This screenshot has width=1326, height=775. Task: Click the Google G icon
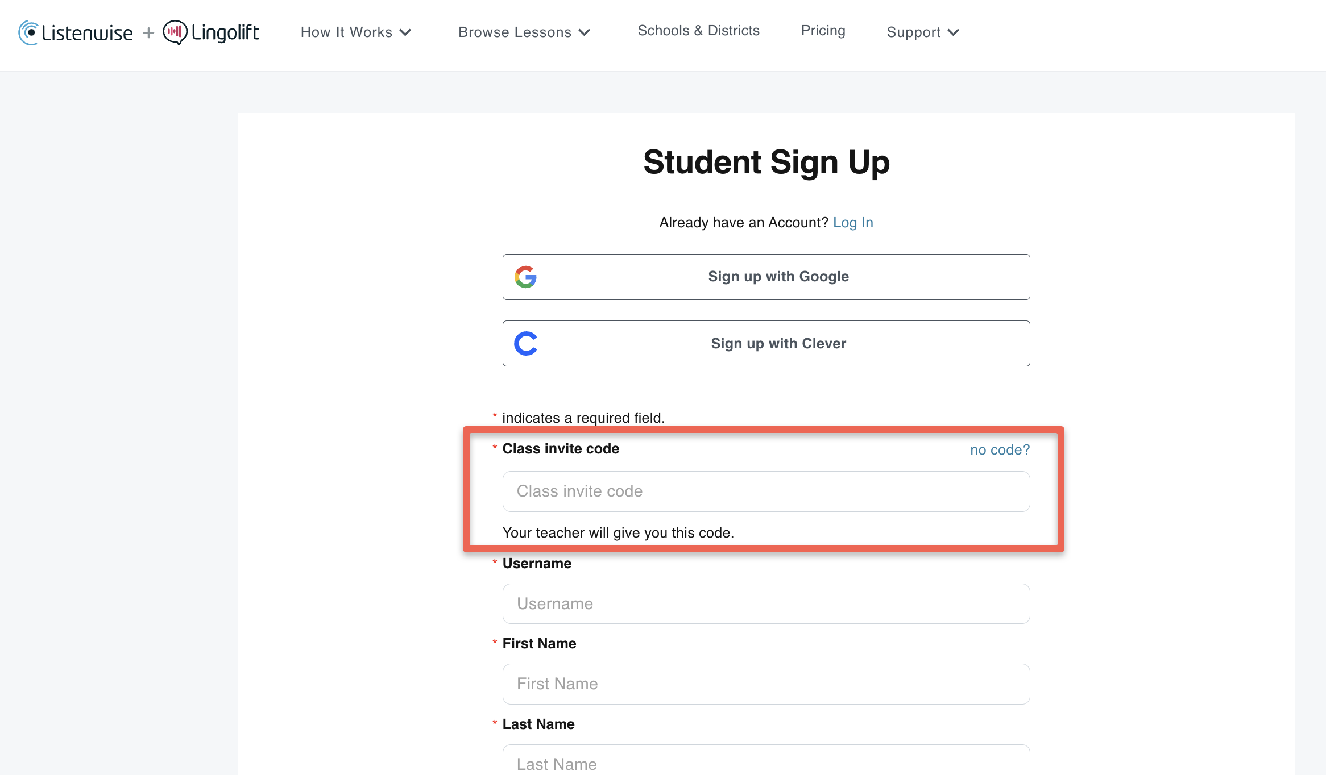pyautogui.click(x=526, y=277)
